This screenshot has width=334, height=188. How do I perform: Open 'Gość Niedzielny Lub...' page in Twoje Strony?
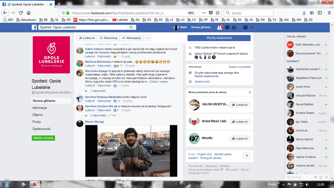tap(307, 45)
